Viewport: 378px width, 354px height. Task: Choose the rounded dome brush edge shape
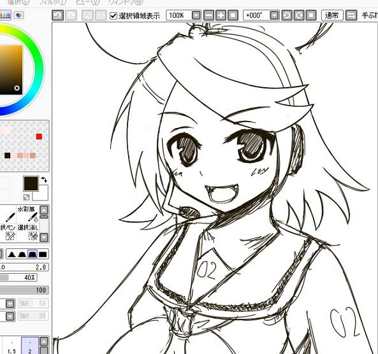(x=22, y=254)
